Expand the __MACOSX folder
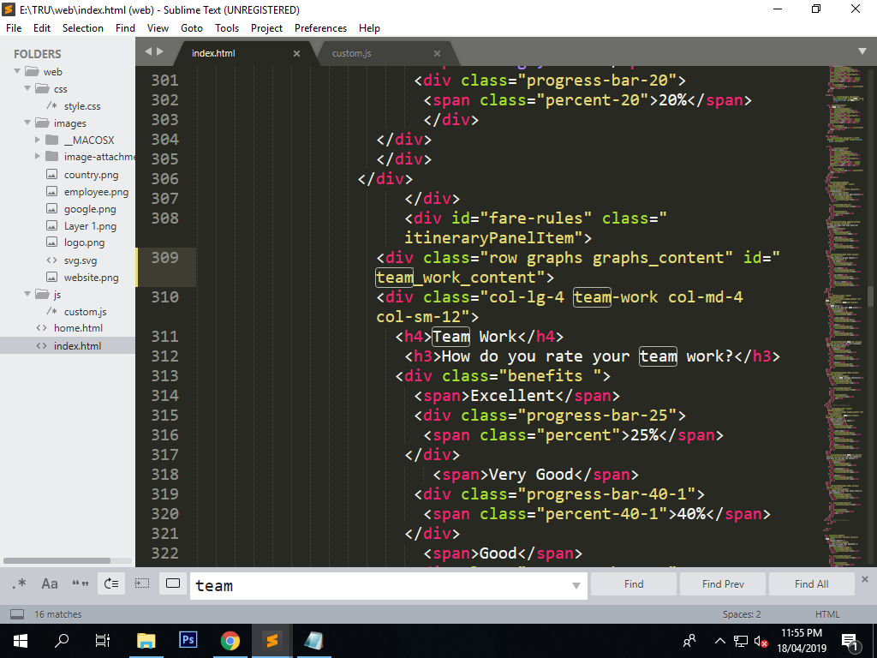 click(39, 141)
